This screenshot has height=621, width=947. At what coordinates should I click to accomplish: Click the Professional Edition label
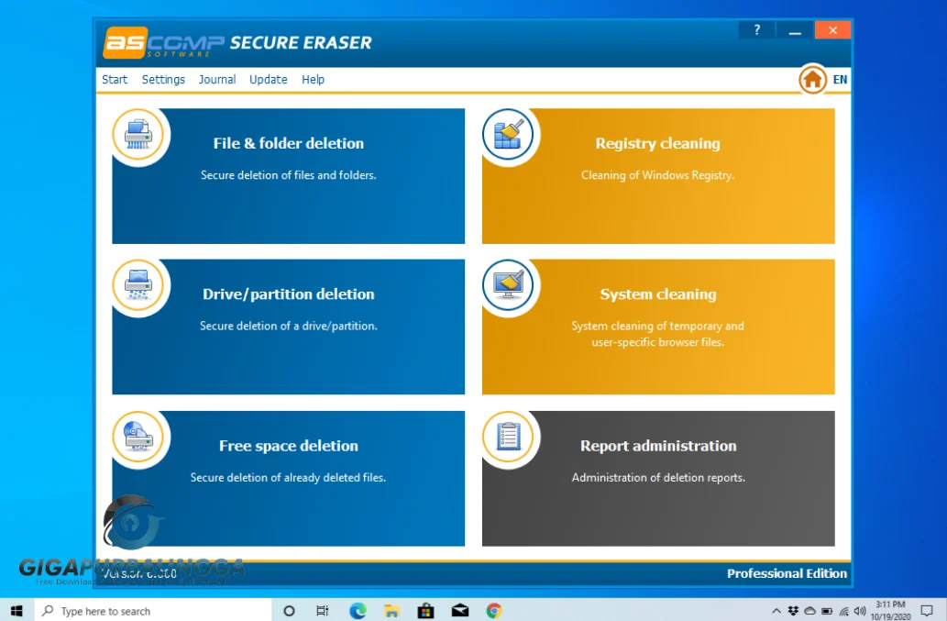click(787, 573)
